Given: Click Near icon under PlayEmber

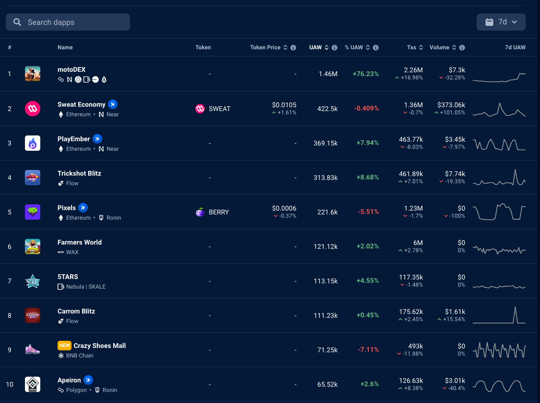Looking at the screenshot, I should 101,149.
